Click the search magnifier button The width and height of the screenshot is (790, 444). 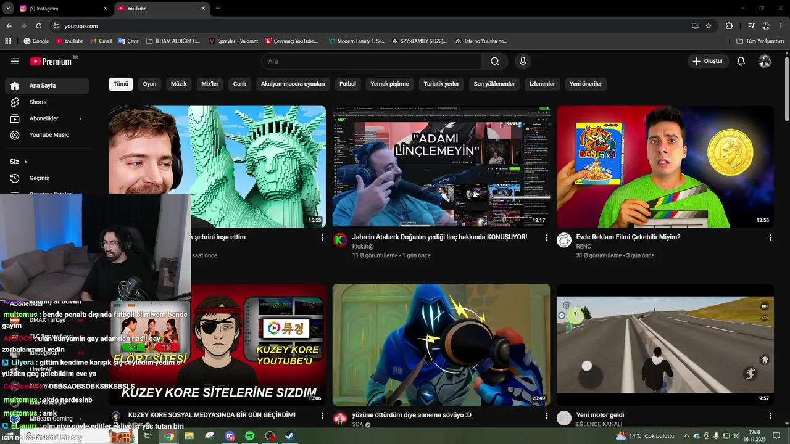tap(495, 61)
